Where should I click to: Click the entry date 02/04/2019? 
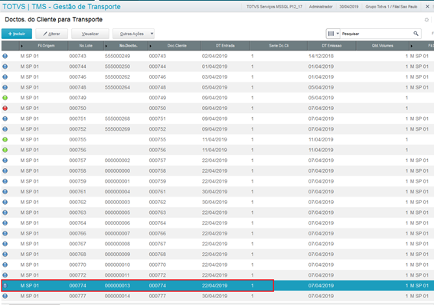click(x=215, y=56)
